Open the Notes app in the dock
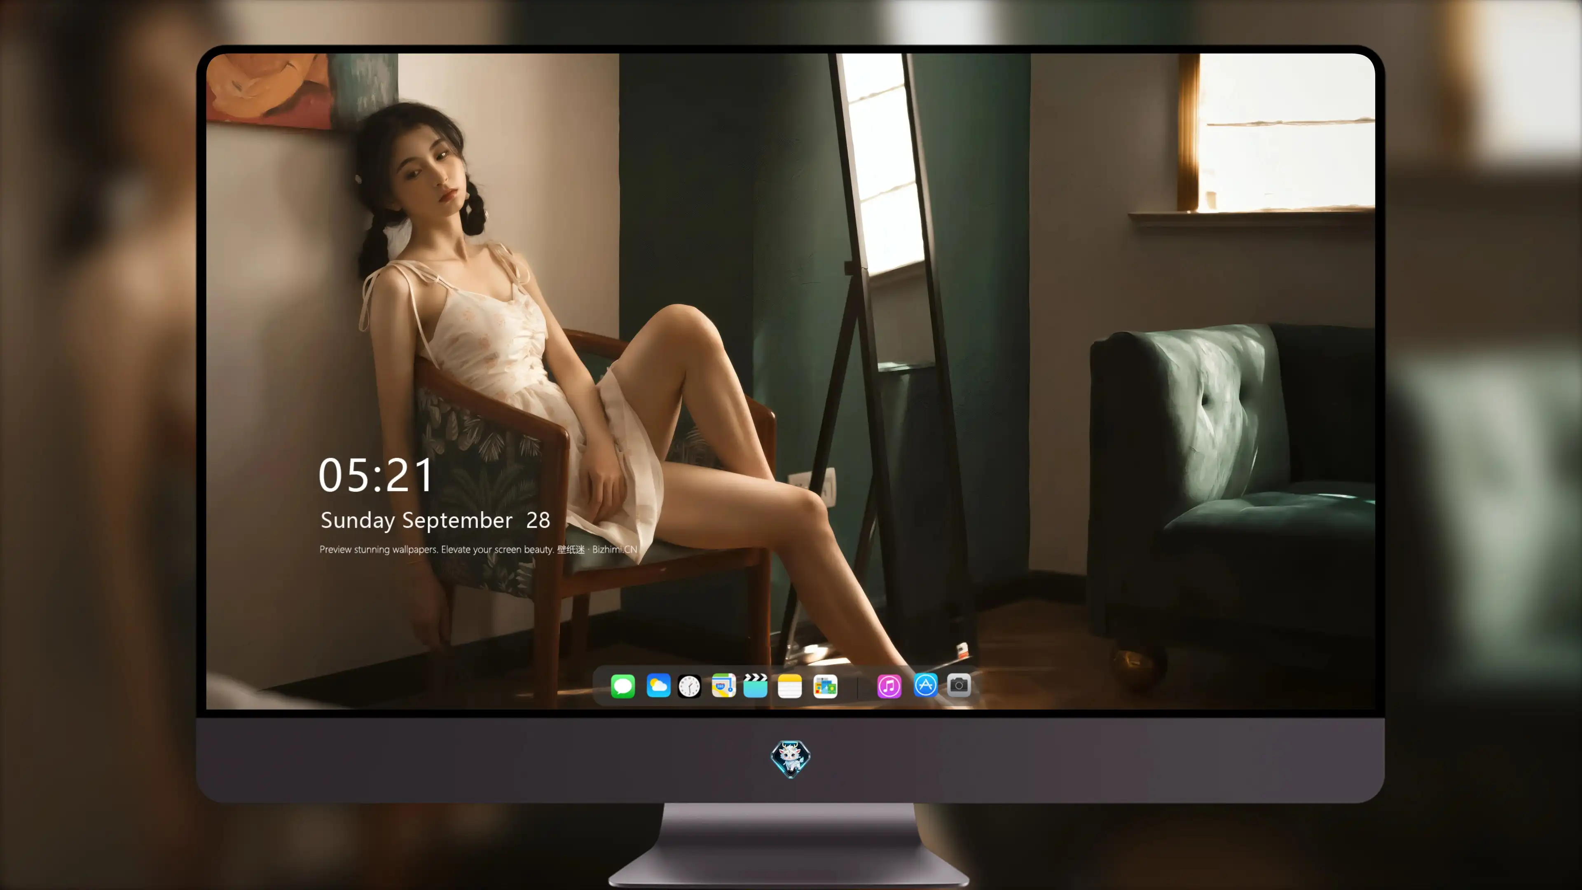The width and height of the screenshot is (1582, 890). pyautogui.click(x=790, y=686)
